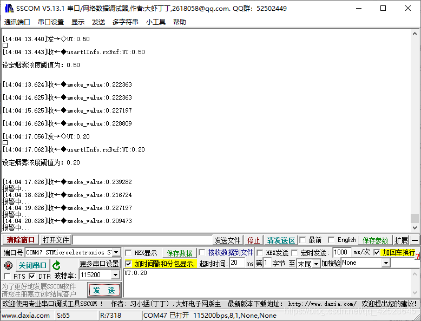
Task: Click the 保存数据 button
Action: click(x=179, y=253)
